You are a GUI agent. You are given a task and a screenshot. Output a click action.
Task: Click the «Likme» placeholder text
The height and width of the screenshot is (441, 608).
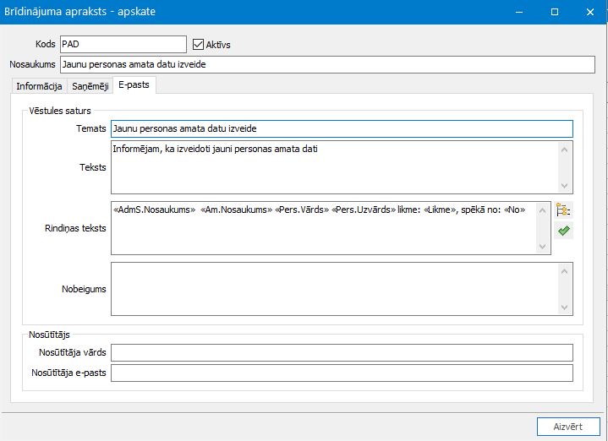coord(440,210)
